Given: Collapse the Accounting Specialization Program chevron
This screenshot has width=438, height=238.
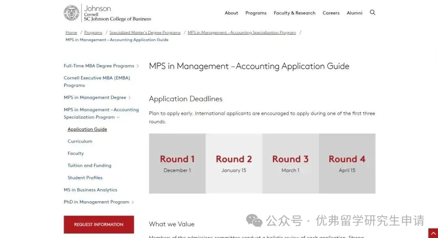Looking at the screenshot, I should click(118, 117).
